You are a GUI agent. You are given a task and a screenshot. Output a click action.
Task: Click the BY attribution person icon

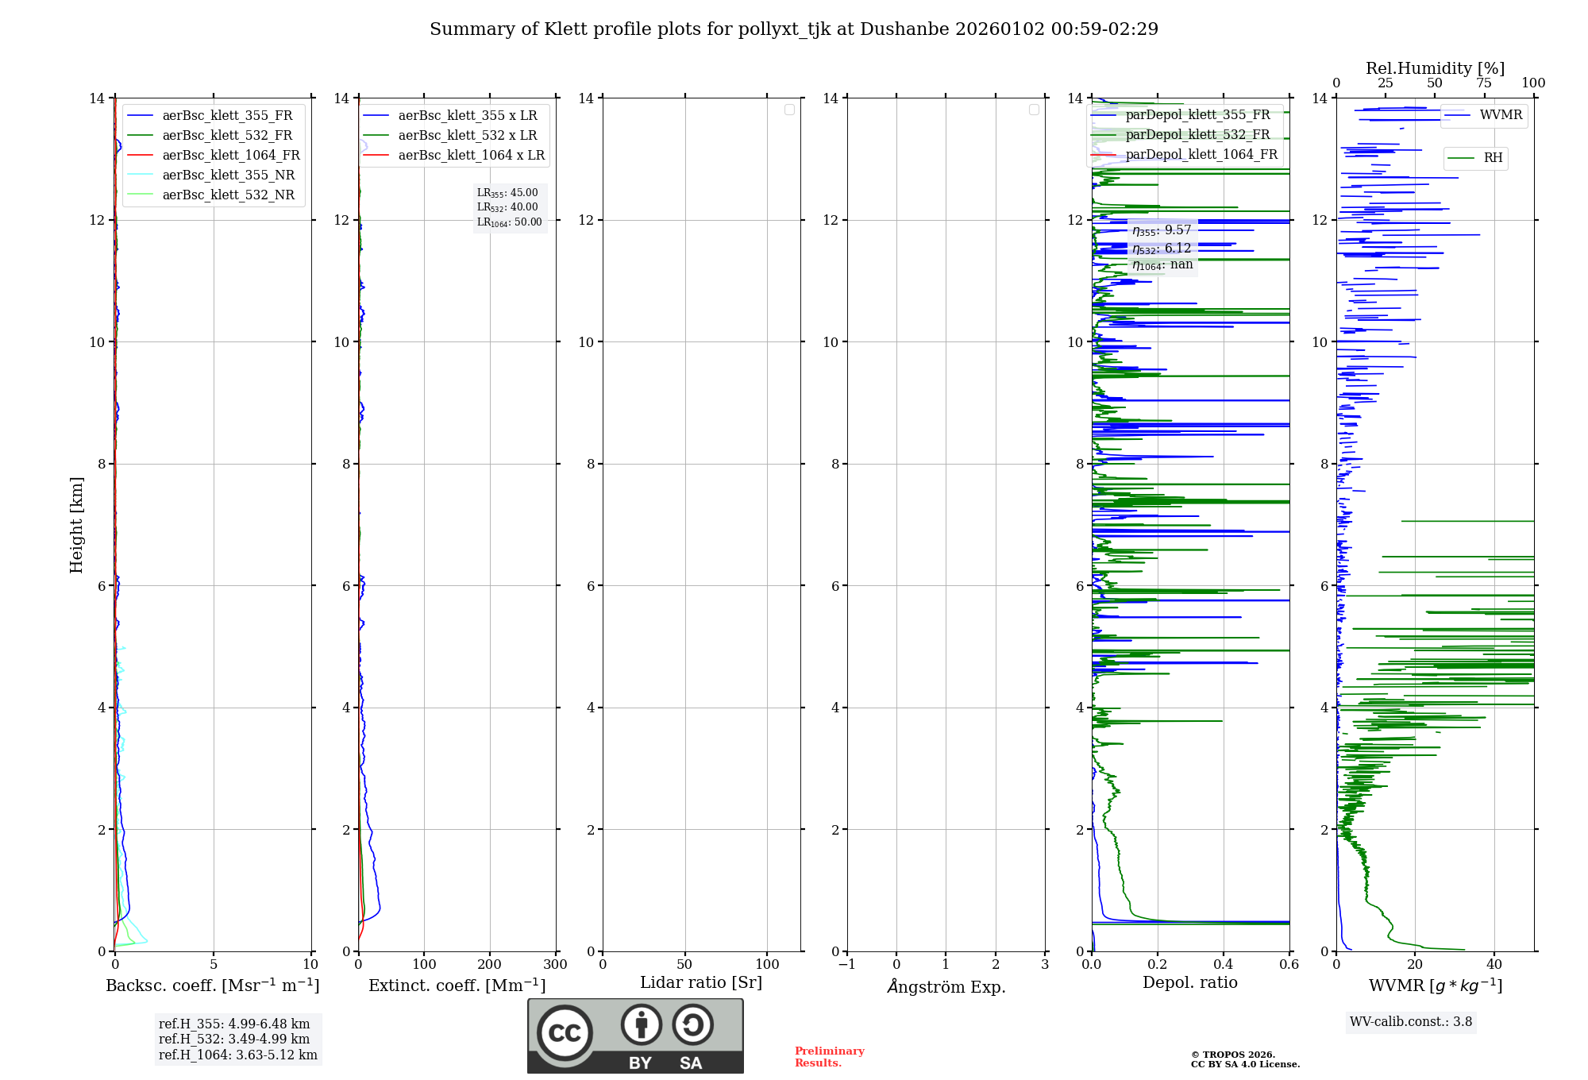641,1024
